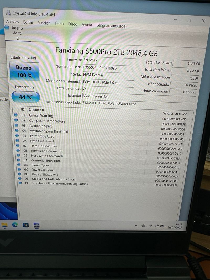Click the Firmware field SN12517
The height and width of the screenshot is (280, 210).
[109, 61]
